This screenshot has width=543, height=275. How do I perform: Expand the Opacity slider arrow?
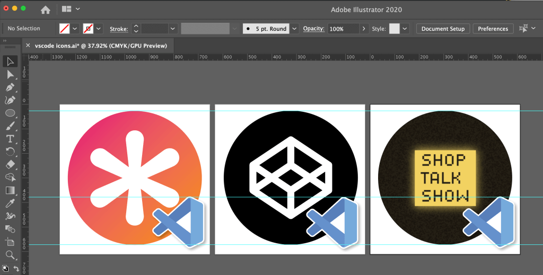(364, 29)
